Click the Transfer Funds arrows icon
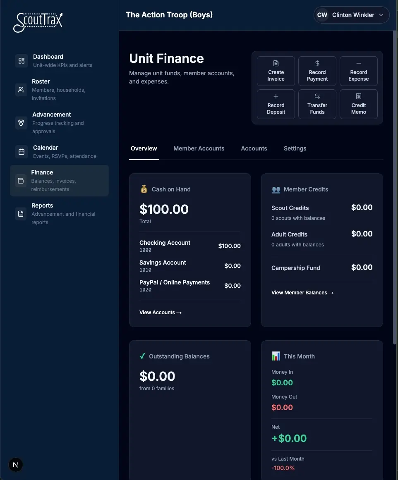The height and width of the screenshot is (480, 398). coord(317,97)
